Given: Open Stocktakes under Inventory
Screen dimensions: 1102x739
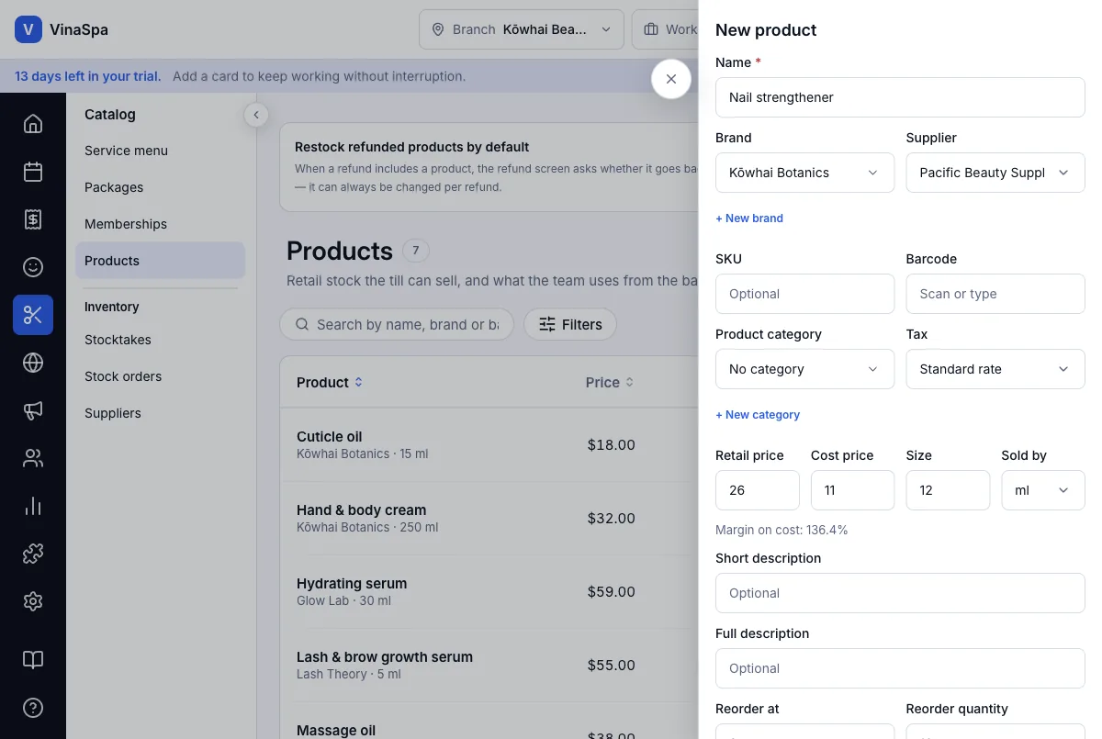Looking at the screenshot, I should coord(160,340).
